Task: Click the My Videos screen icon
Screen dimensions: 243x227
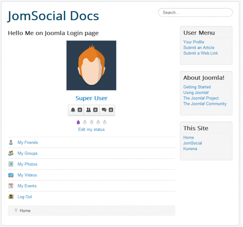Action: [x=11, y=175]
